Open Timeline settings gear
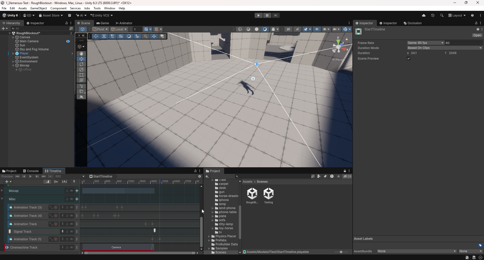Screen dimensions: 484x260 point(200,176)
